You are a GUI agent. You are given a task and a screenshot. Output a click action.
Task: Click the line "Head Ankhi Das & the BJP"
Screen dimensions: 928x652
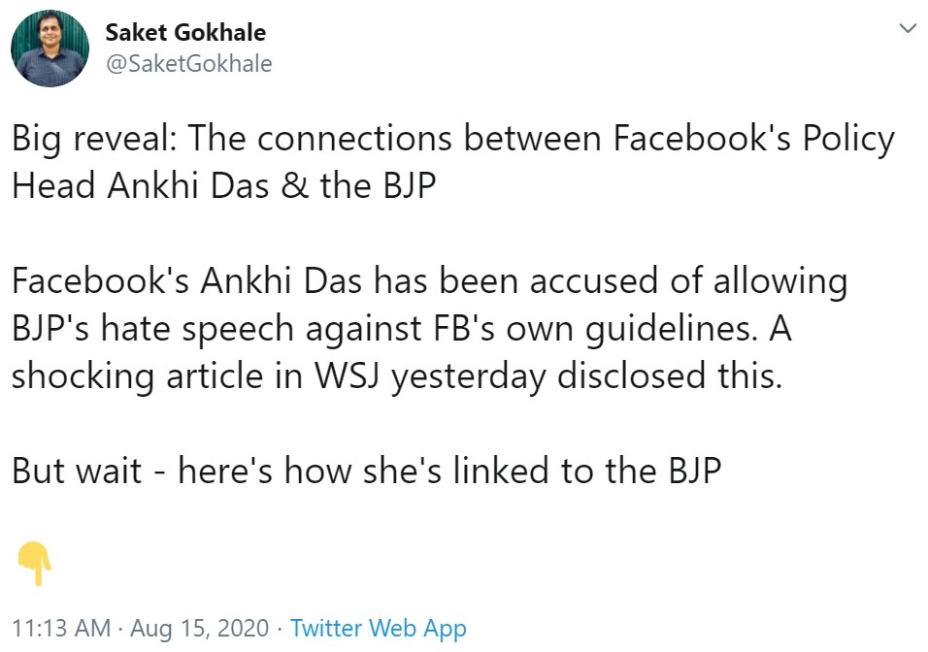coord(223,185)
